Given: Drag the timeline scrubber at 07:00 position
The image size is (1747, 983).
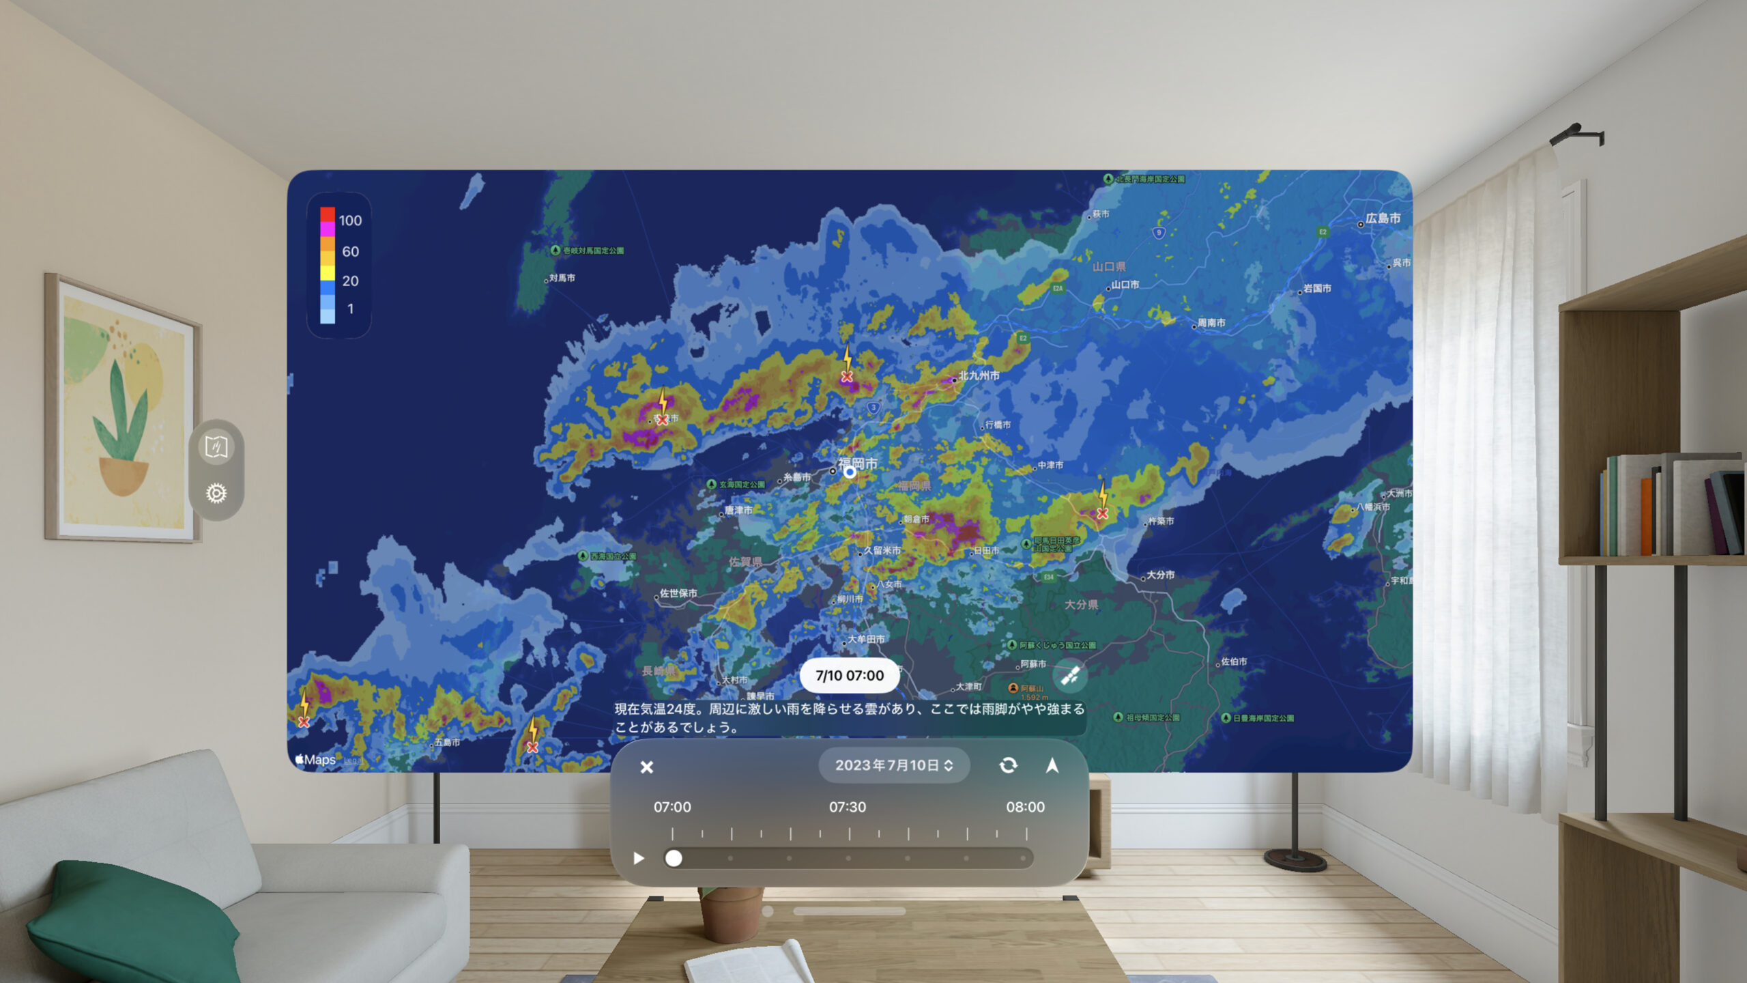Looking at the screenshot, I should (674, 858).
